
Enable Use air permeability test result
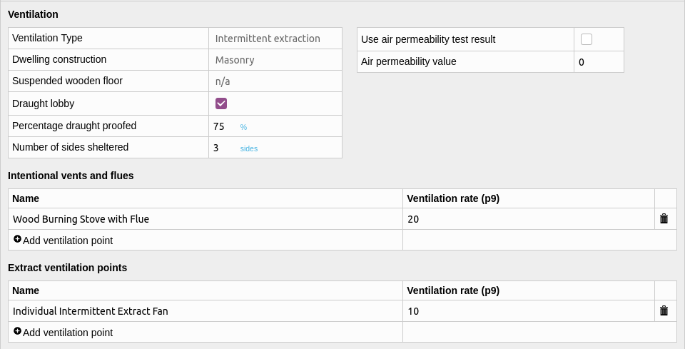click(587, 39)
